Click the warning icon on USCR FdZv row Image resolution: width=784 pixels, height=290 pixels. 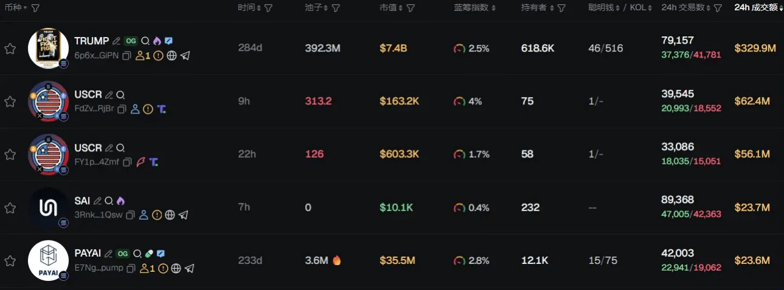point(148,109)
